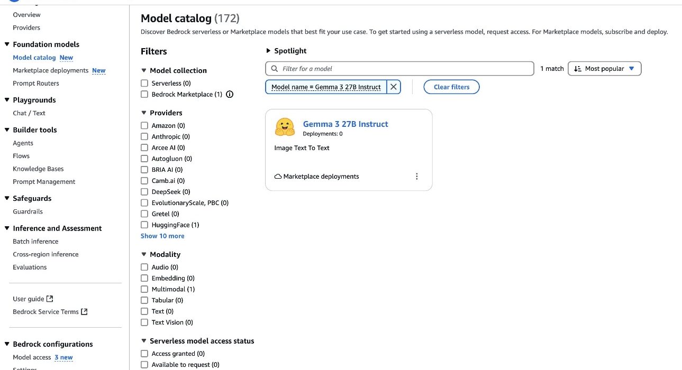Open the Chat / Text playground
The width and height of the screenshot is (682, 370).
click(29, 113)
